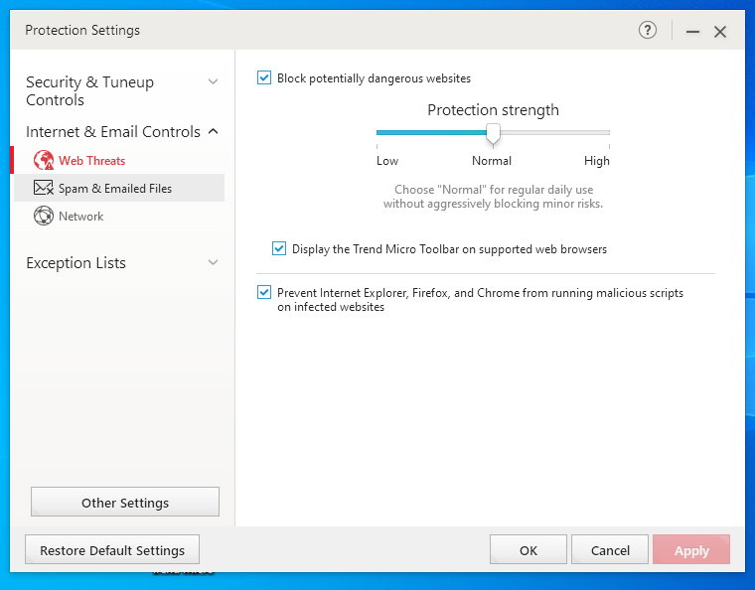The height and width of the screenshot is (590, 755).
Task: Toggle Display the Trend Micro Toolbar checkbox
Action: pyautogui.click(x=279, y=248)
